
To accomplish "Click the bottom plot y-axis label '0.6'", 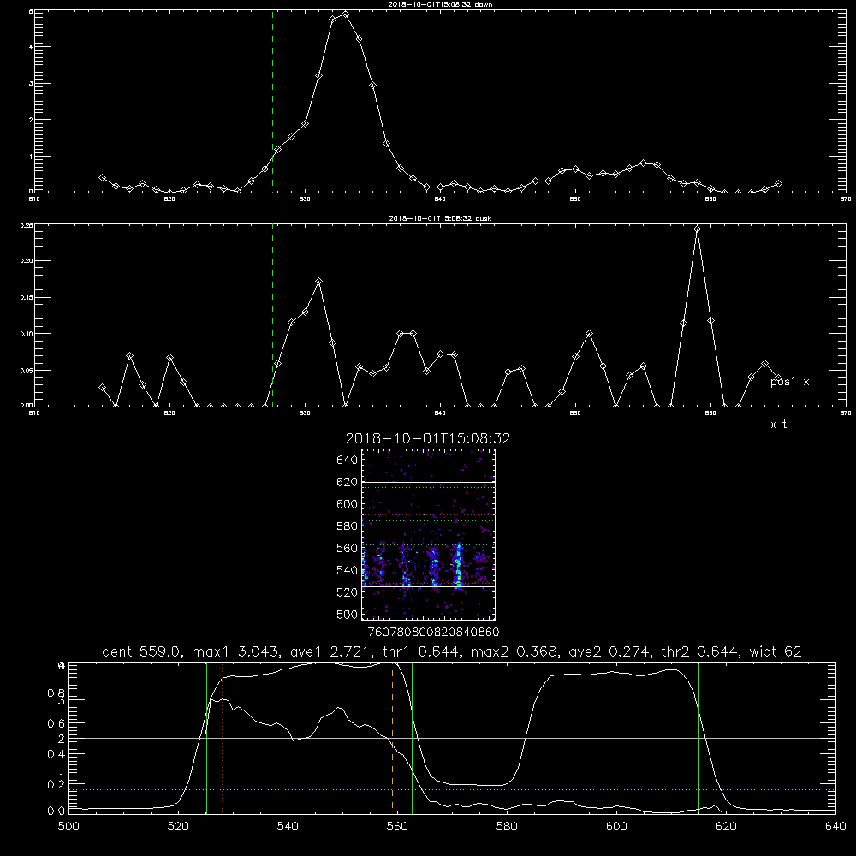I will tap(56, 723).
